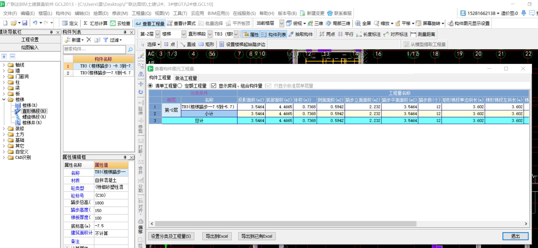Viewport: 538px width, 248px height.
Task: Click right arrow of table scrollbar
Action: 526,224
